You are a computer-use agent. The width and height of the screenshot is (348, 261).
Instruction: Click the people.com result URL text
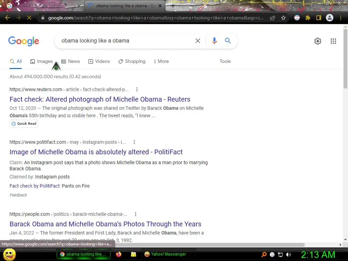pyautogui.click(x=68, y=214)
